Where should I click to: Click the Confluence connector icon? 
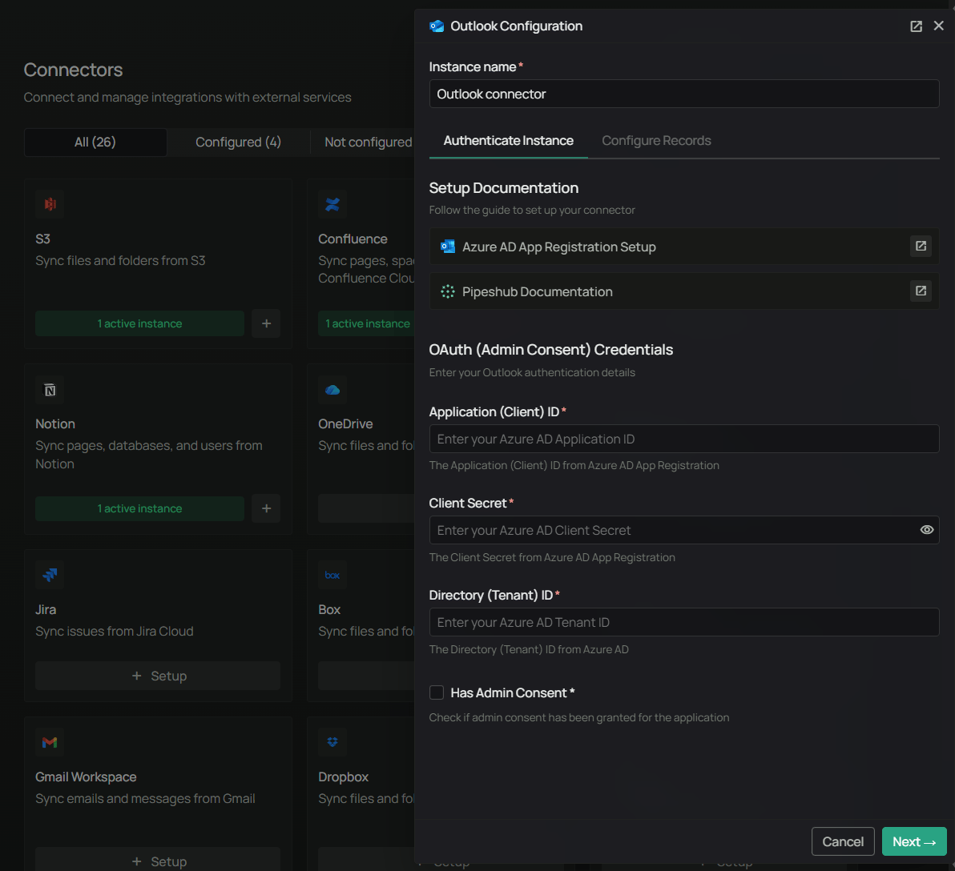click(332, 204)
